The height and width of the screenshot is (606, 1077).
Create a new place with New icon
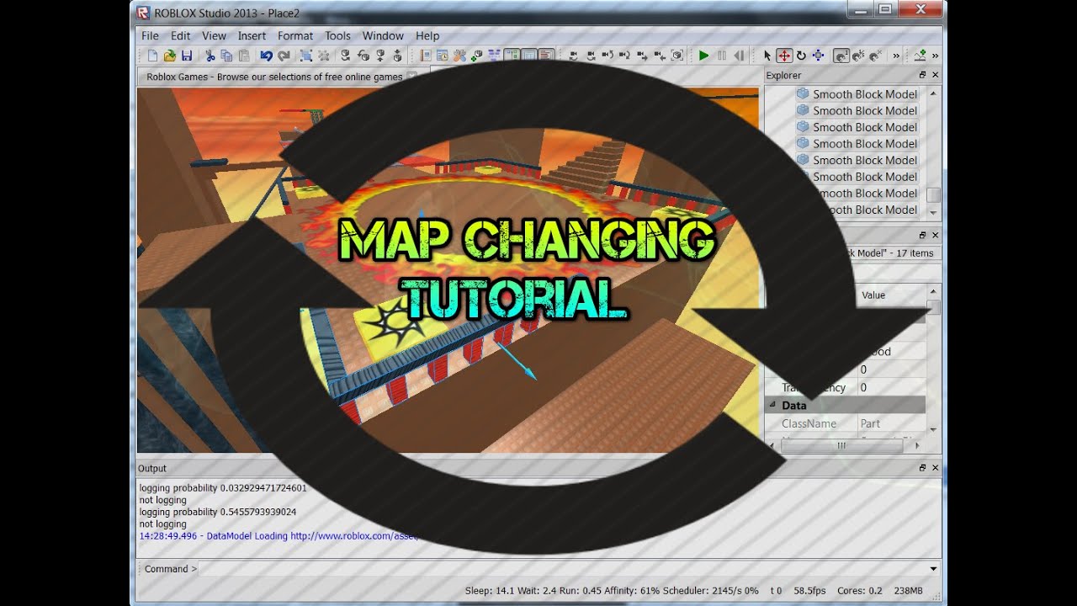point(152,56)
